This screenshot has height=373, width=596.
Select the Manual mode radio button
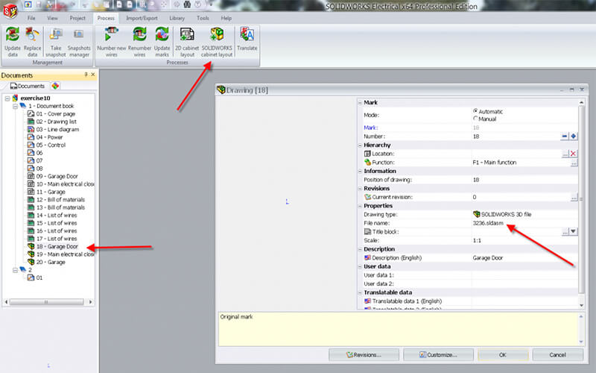(x=475, y=119)
